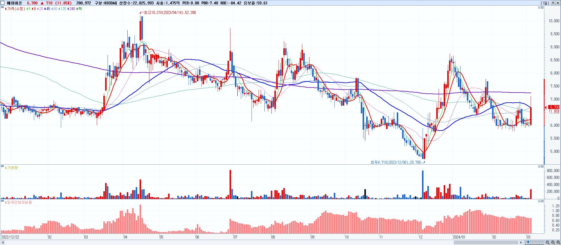Click the ROE:-84.42 value
This screenshot has width=561, height=245.
[x=231, y=3]
